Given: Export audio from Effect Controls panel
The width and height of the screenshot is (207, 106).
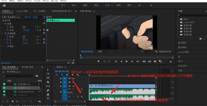Looking at the screenshot, I should pyautogui.click(x=73, y=63).
